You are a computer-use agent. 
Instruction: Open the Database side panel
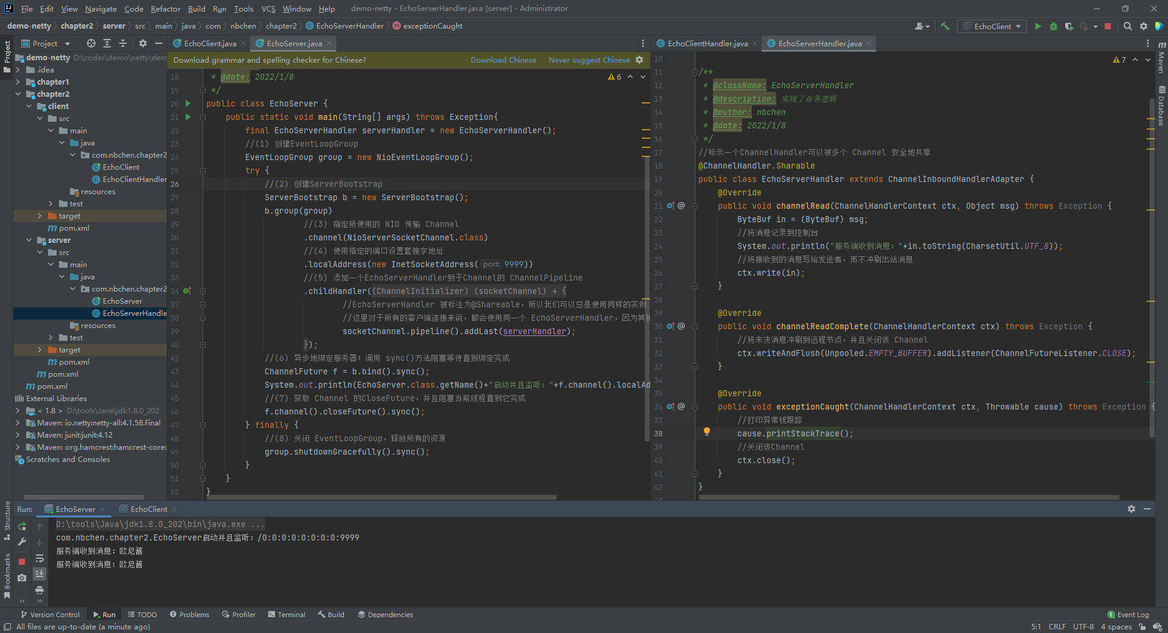[1161, 106]
